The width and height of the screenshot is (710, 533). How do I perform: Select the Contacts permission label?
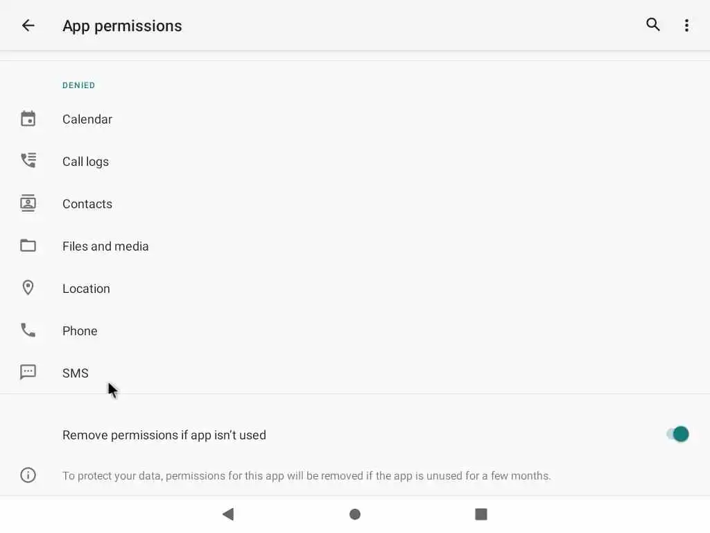87,204
